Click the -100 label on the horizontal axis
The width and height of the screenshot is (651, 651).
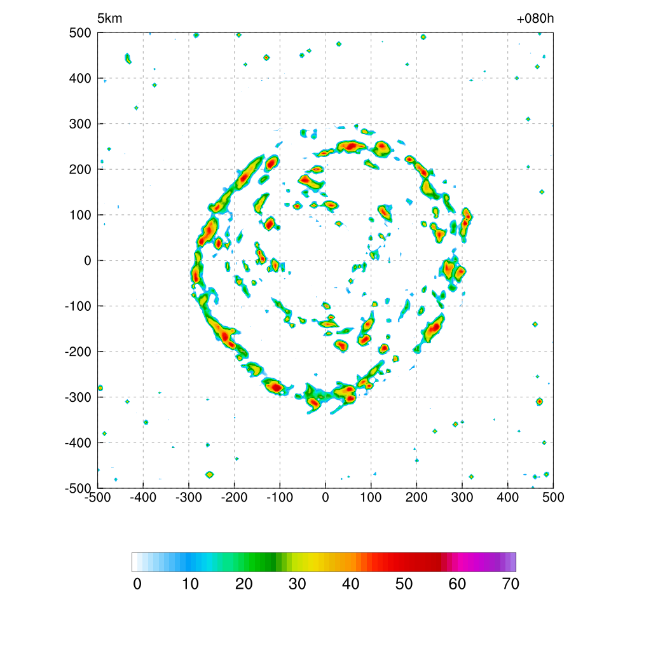(x=280, y=497)
